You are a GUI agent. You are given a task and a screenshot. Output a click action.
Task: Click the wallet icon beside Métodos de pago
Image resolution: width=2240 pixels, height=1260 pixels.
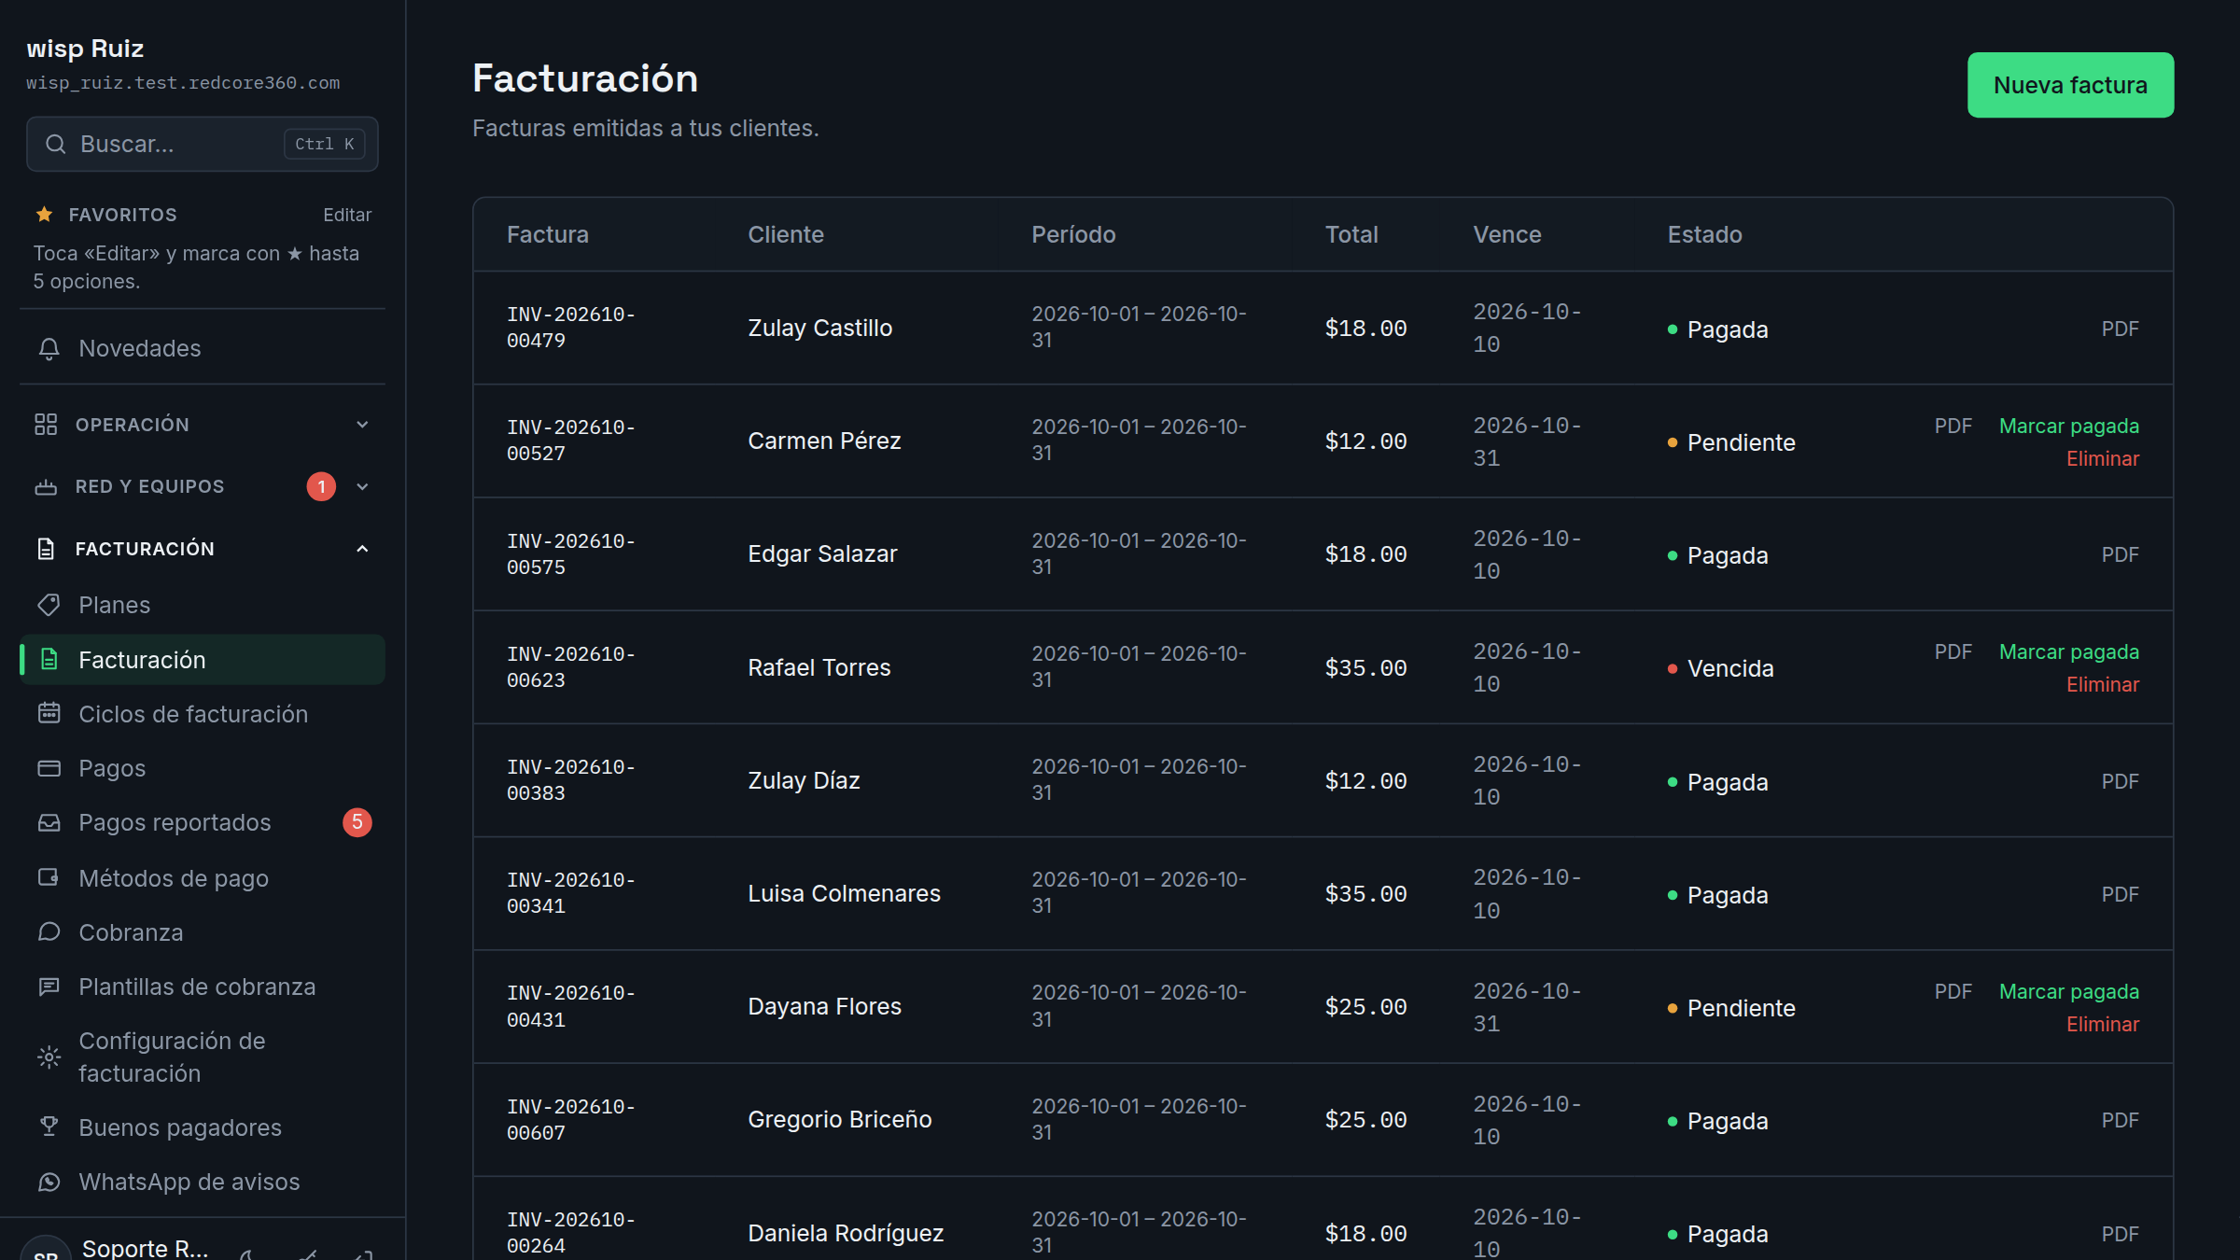49,877
